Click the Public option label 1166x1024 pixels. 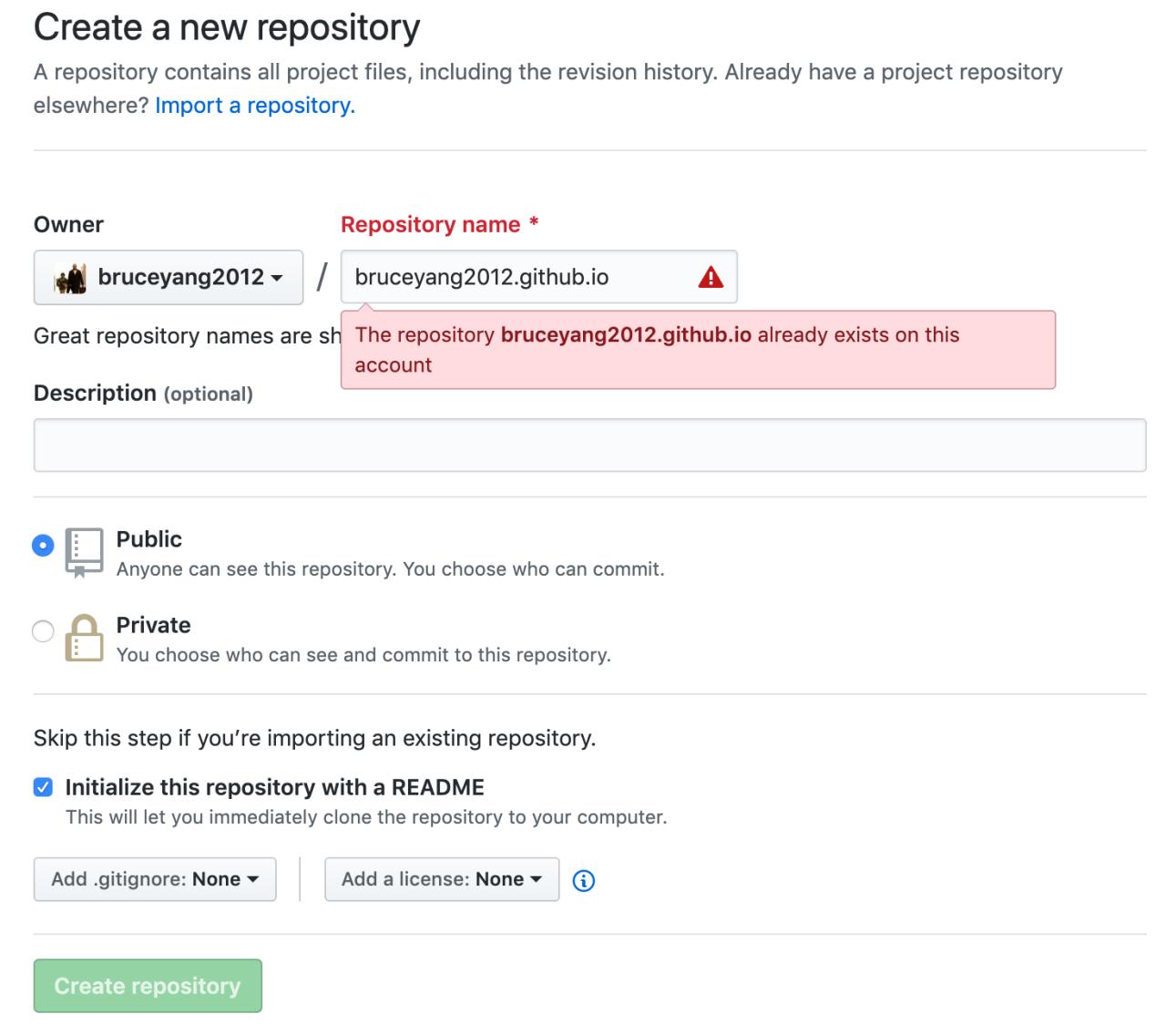click(x=149, y=539)
